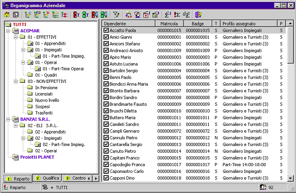
Task: Click the sigma summation toolbar icon
Action: tap(167, 14)
